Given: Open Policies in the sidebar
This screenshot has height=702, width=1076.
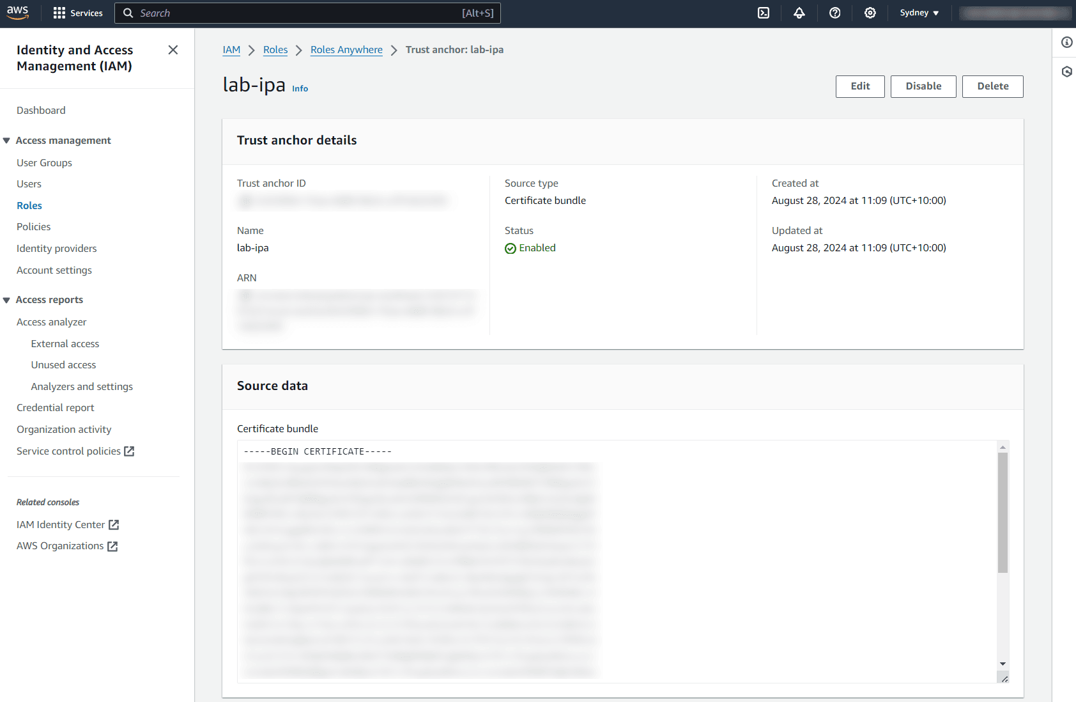Looking at the screenshot, I should click(x=33, y=227).
